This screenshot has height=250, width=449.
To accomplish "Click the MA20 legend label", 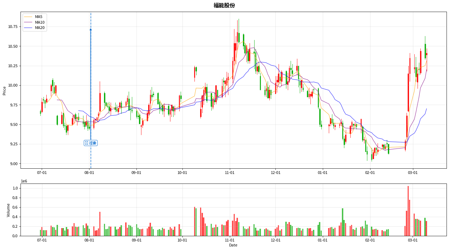I will (40, 28).
